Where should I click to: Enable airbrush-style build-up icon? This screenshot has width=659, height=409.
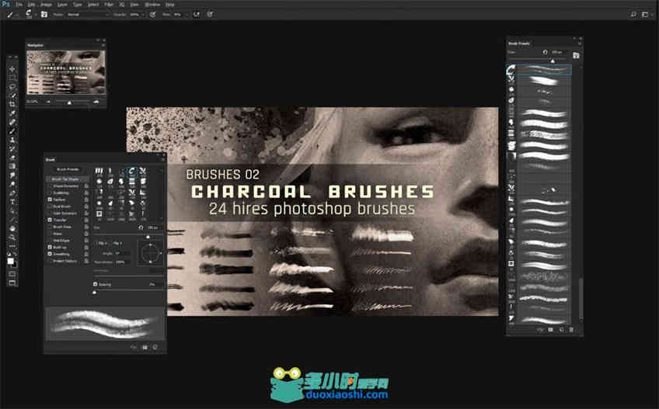tap(197, 14)
